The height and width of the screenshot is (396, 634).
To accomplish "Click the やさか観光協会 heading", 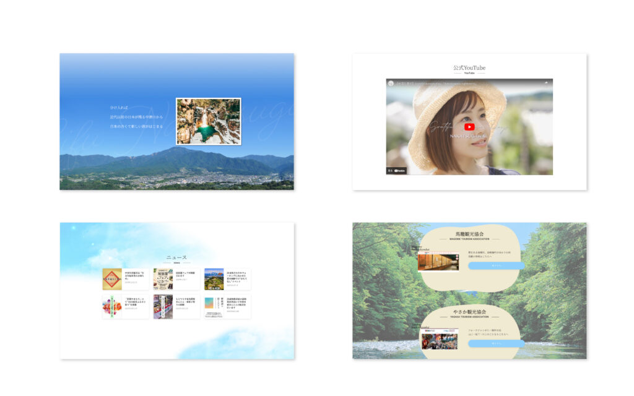I will click(469, 311).
